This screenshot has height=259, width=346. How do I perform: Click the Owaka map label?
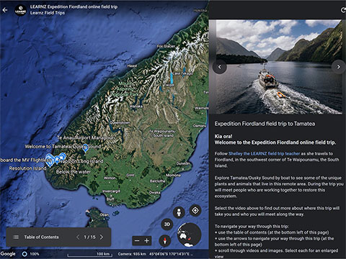pos(154,192)
